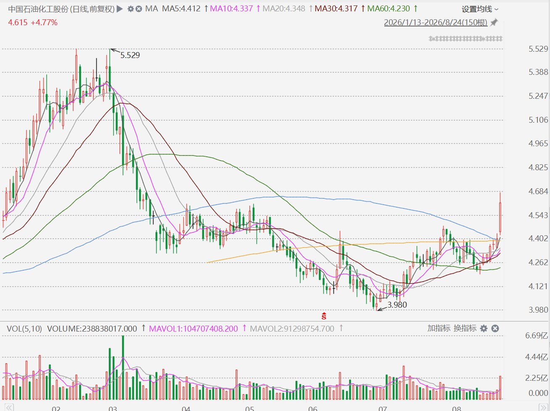Image resolution: width=550 pixels, height=411 pixels.
Task: Open the volume indicator settings gear
Action: (x=484, y=328)
